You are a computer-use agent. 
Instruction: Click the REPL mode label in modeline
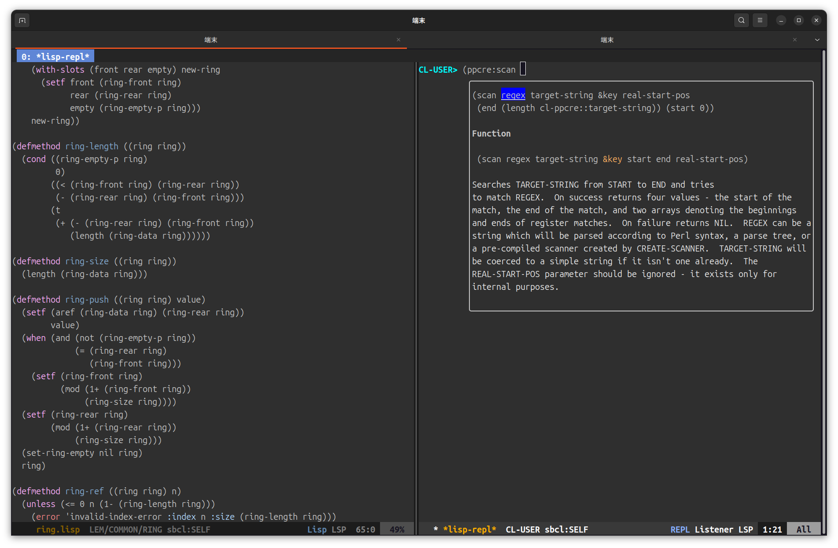pyautogui.click(x=680, y=529)
